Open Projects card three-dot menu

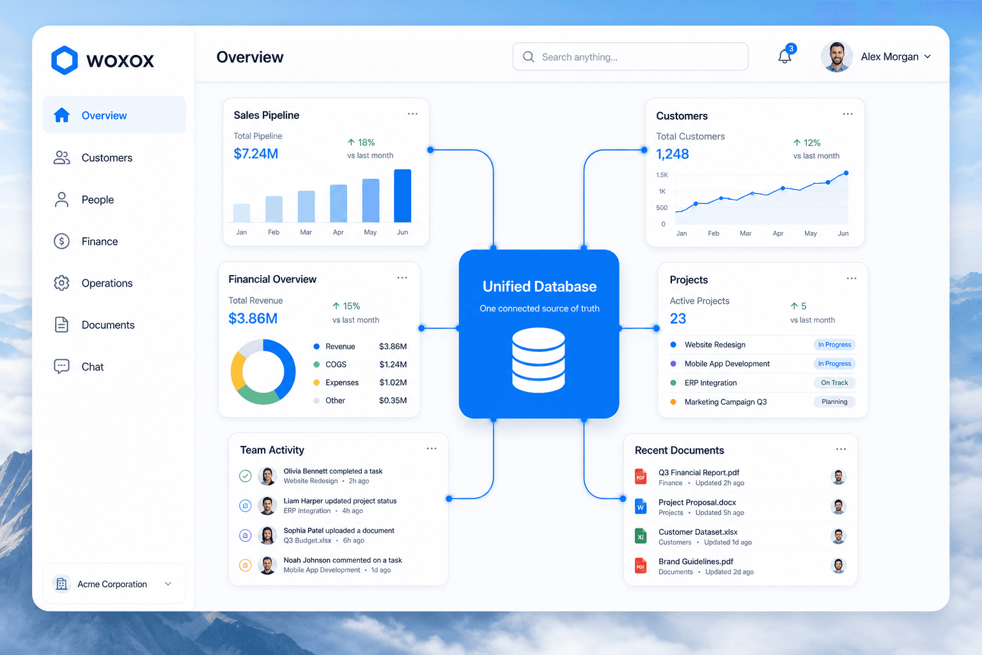(x=852, y=278)
